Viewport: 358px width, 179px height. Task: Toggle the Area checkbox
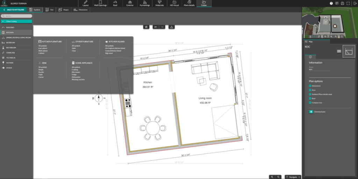(x=310, y=90)
